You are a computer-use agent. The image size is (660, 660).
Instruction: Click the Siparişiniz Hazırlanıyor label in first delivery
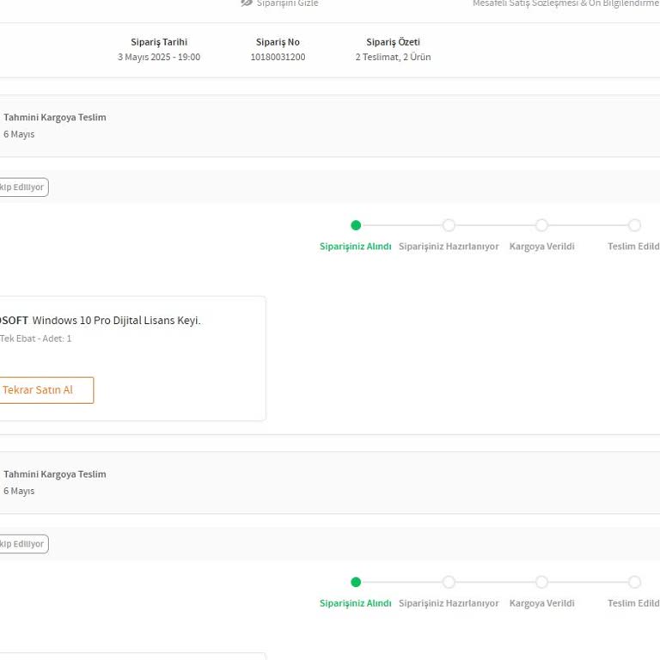(449, 247)
